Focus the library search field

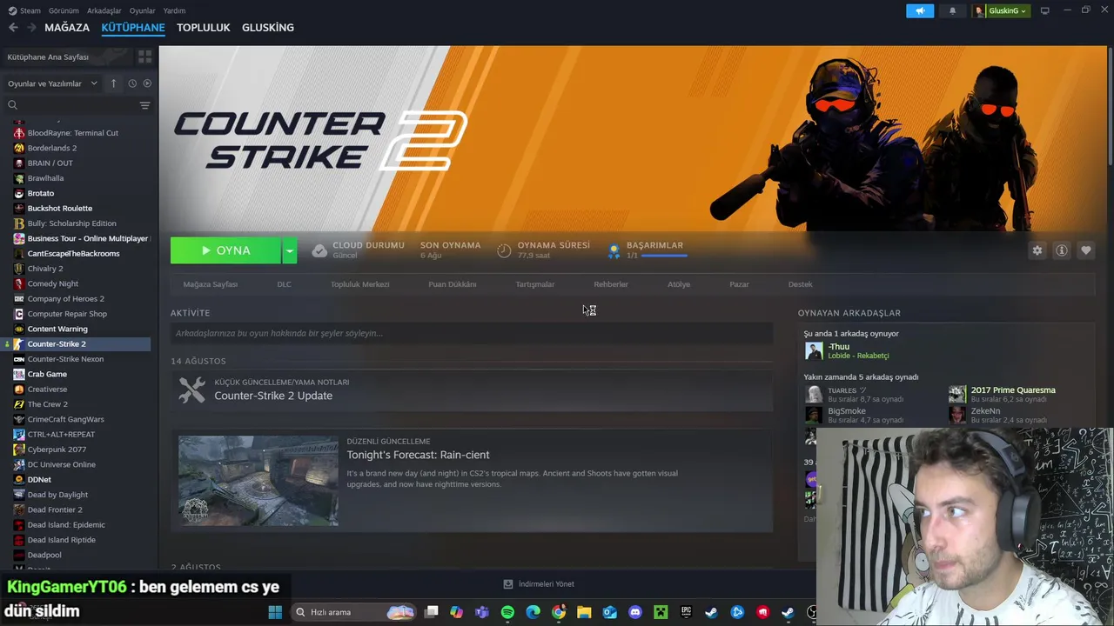(x=70, y=105)
